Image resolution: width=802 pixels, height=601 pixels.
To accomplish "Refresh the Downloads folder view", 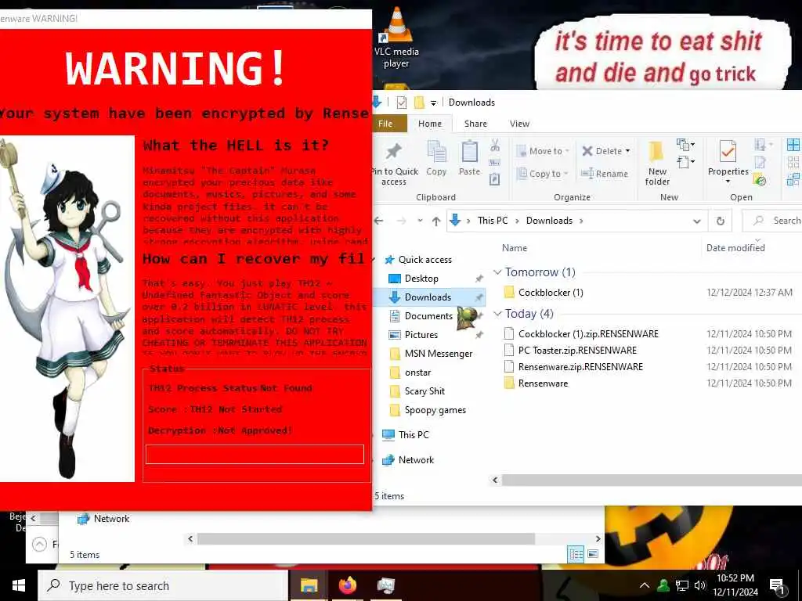I will pyautogui.click(x=721, y=221).
